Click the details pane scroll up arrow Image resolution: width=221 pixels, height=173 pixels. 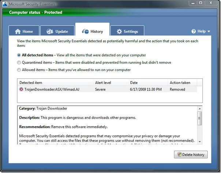click(199, 108)
